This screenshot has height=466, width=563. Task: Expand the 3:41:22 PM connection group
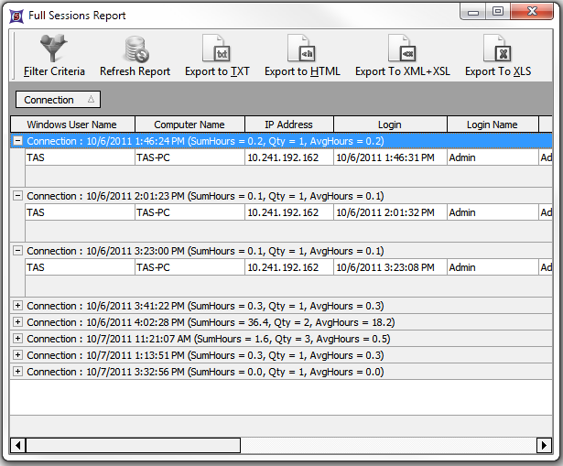pos(17,306)
